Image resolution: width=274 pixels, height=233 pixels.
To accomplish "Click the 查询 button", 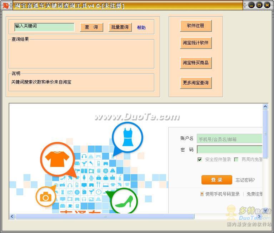I will 91,27.
